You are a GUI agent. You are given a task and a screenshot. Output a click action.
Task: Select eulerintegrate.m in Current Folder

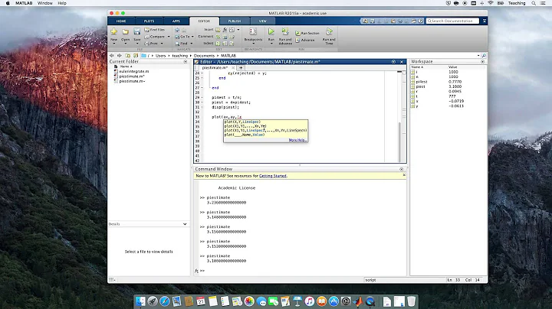[x=133, y=71]
